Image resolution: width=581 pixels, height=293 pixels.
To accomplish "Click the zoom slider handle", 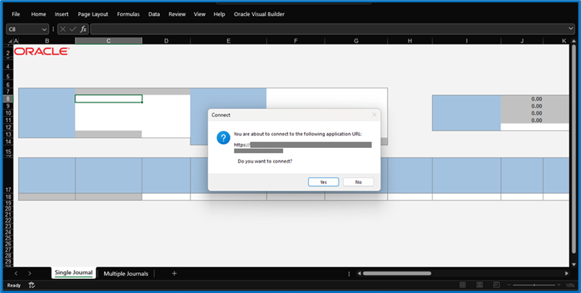I will (x=534, y=285).
